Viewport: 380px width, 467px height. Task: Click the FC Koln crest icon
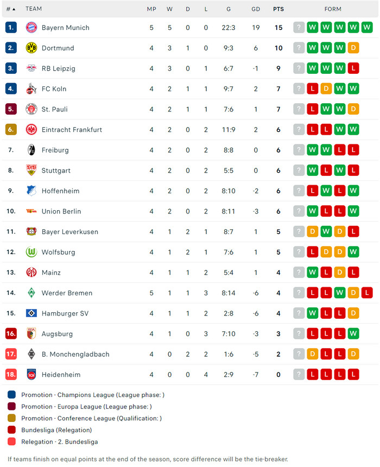[31, 89]
